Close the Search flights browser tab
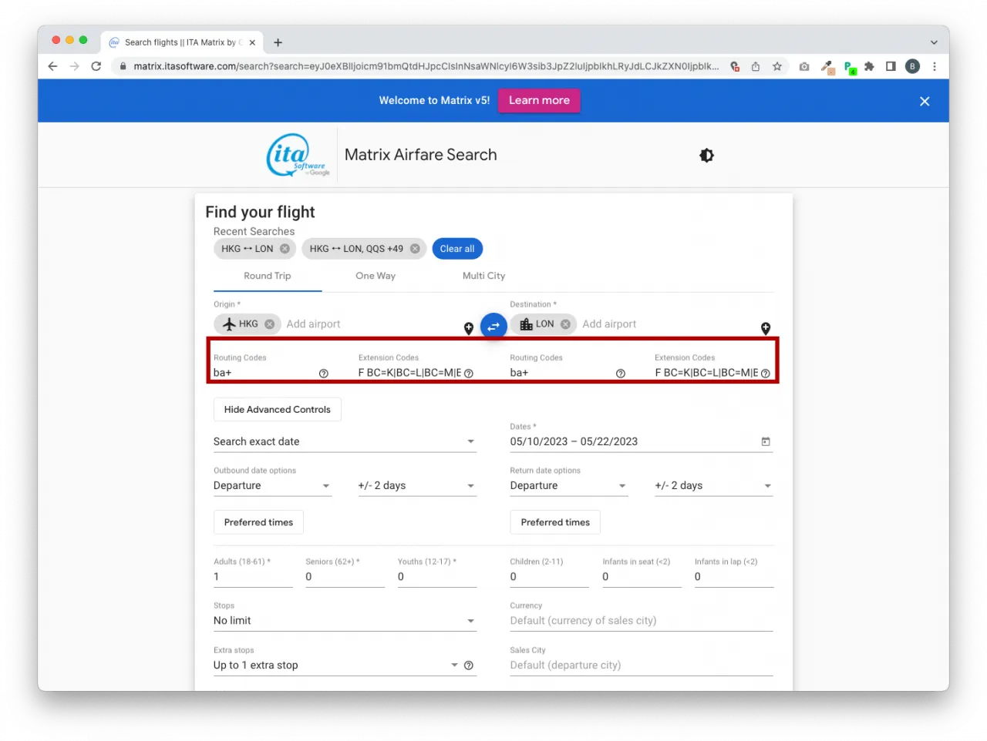The image size is (987, 741). pyautogui.click(x=252, y=42)
